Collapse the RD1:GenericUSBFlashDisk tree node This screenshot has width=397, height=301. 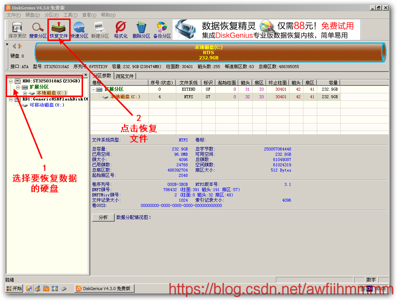click(11, 99)
